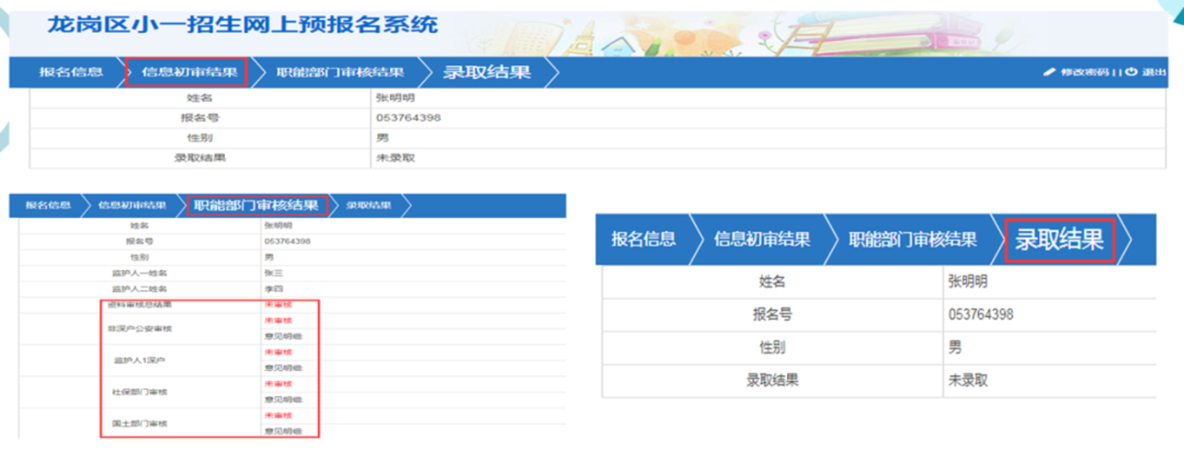Select 信息初审结果 tab in lower-right screenshot
The width and height of the screenshot is (1184, 463).
click(x=762, y=239)
